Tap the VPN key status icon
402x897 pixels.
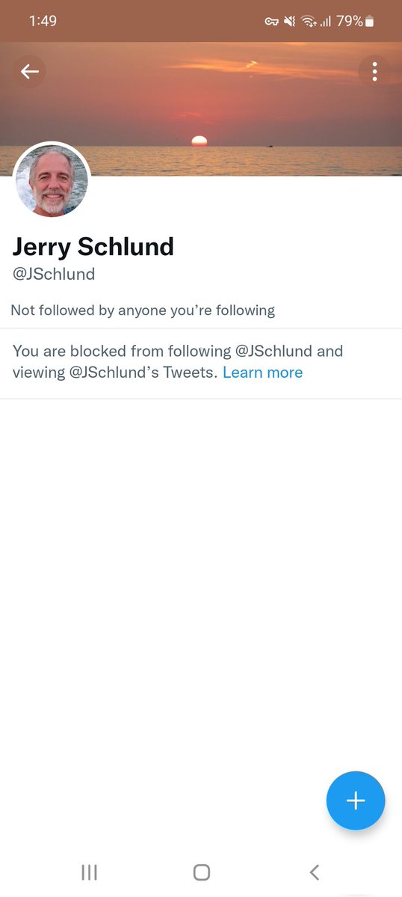(271, 22)
